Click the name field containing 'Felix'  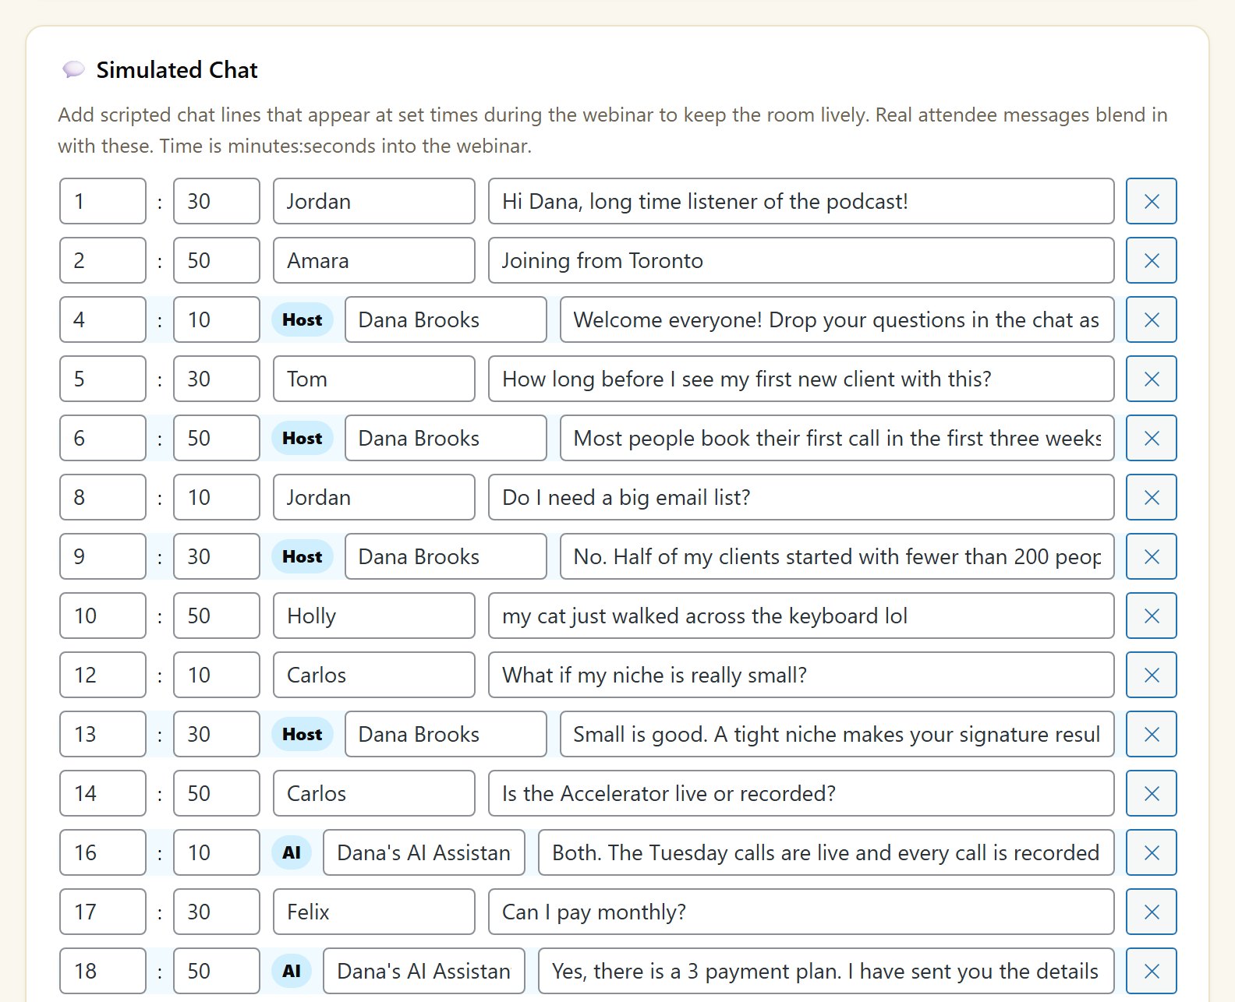(373, 912)
